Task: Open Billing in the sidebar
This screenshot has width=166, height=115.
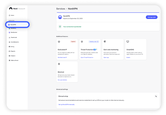Action: point(11,46)
